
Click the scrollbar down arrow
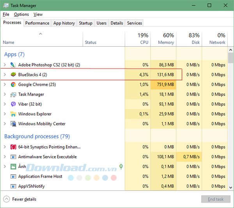point(230,187)
